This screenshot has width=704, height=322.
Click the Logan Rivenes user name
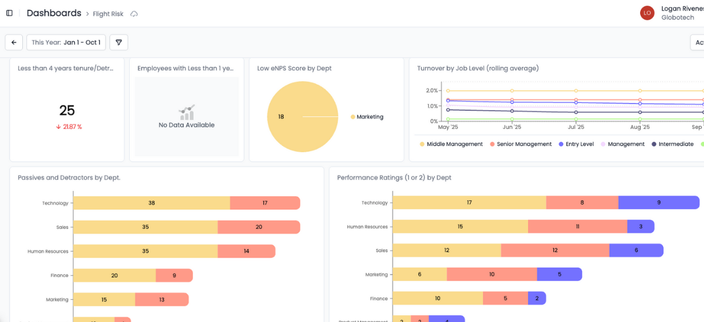click(682, 9)
